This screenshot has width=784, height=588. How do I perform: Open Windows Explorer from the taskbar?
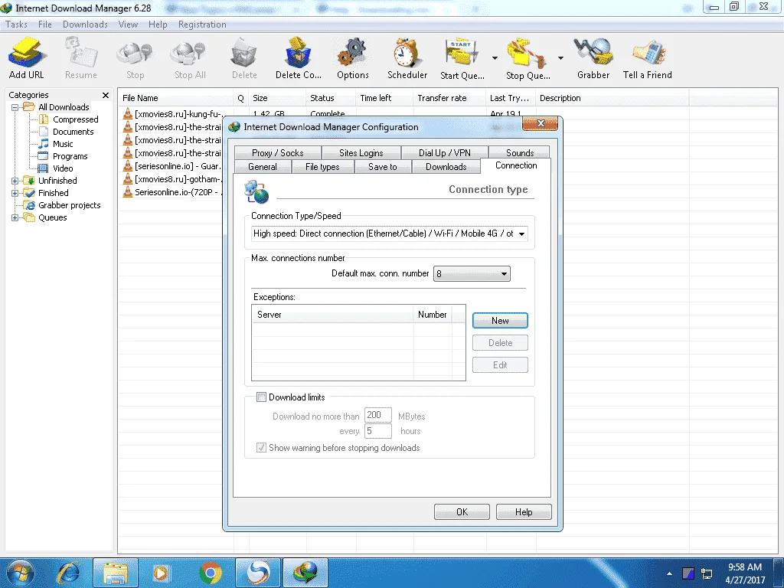pyautogui.click(x=116, y=573)
